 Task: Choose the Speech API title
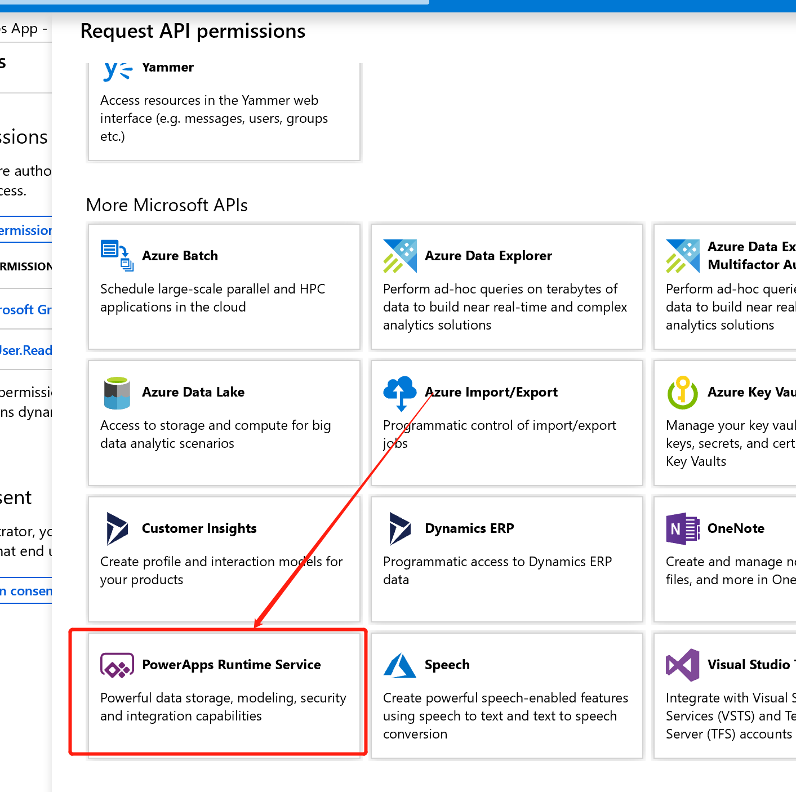[447, 665]
